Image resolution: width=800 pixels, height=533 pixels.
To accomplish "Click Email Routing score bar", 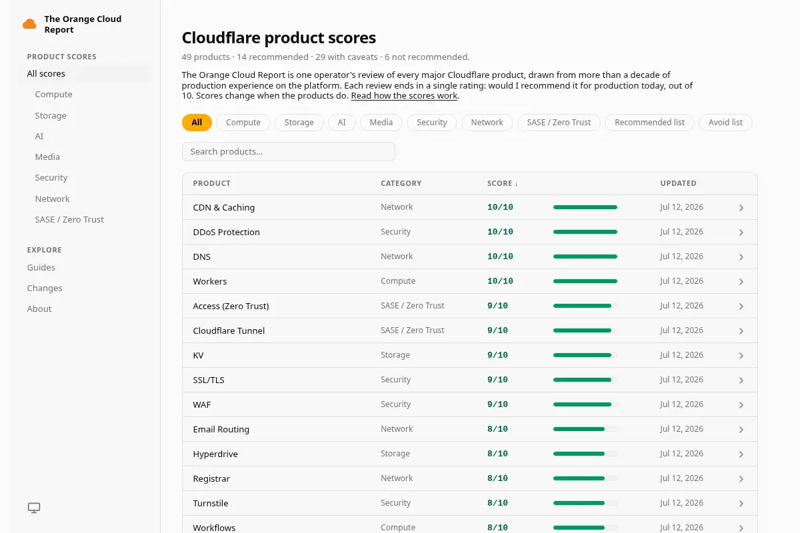I will click(x=585, y=429).
